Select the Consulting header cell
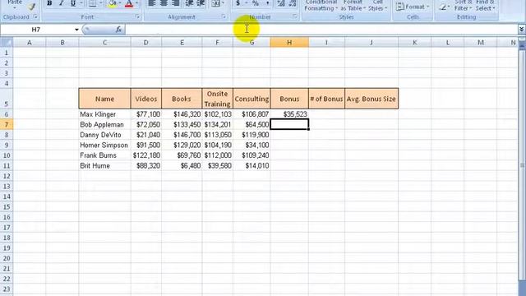This screenshot has width=526, height=296. (251, 99)
